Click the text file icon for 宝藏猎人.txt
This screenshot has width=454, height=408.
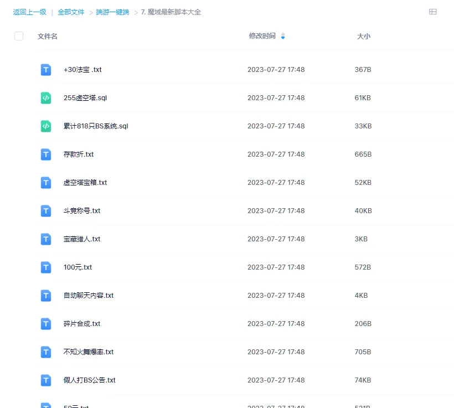point(46,239)
